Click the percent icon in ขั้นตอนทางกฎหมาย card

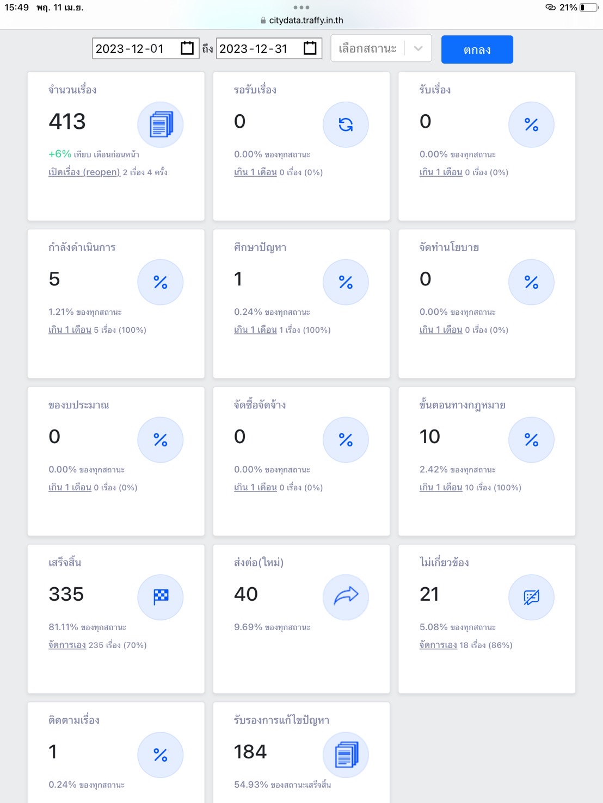point(531,439)
